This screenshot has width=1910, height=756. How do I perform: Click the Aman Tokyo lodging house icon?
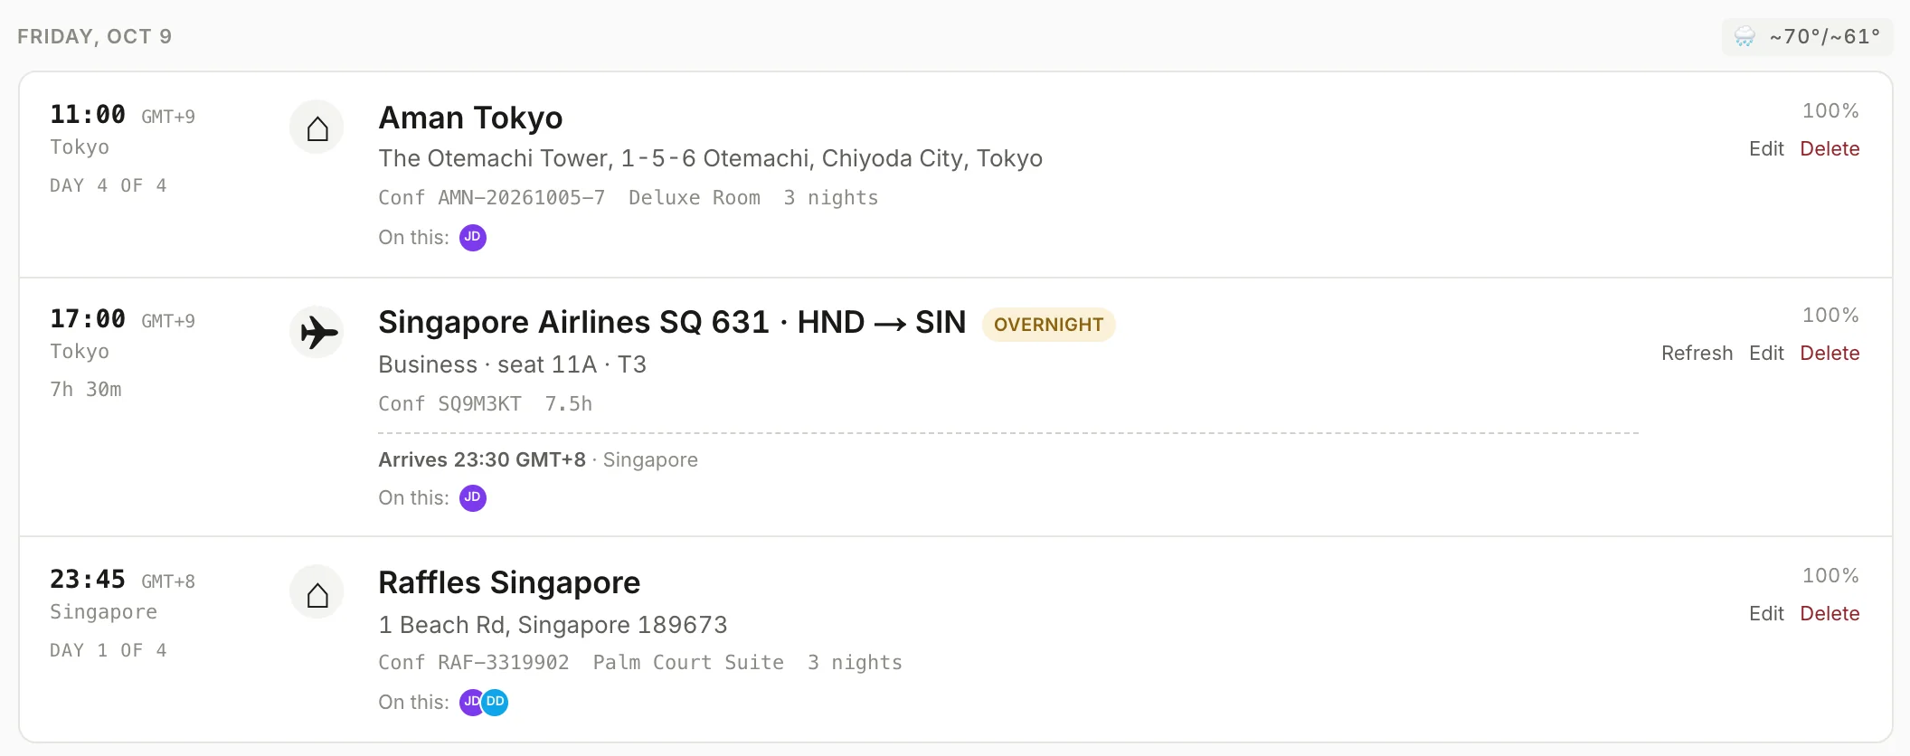317,128
